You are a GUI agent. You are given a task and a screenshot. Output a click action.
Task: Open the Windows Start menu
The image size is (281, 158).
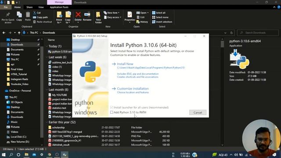4,154
